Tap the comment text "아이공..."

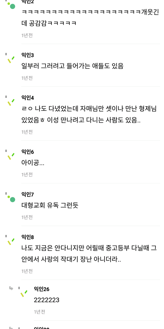click(x=33, y=163)
